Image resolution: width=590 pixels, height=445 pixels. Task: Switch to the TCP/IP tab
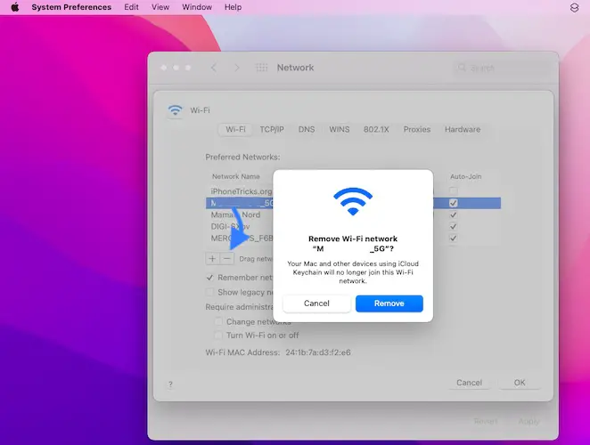point(272,129)
